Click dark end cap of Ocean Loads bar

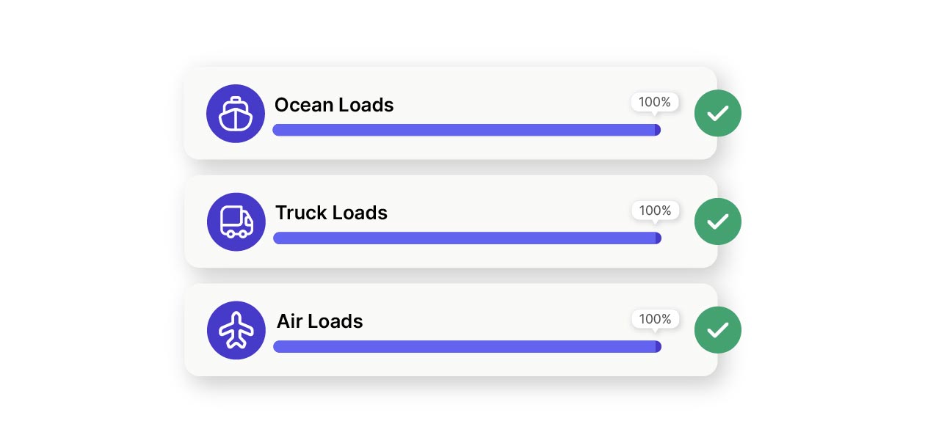click(x=658, y=130)
